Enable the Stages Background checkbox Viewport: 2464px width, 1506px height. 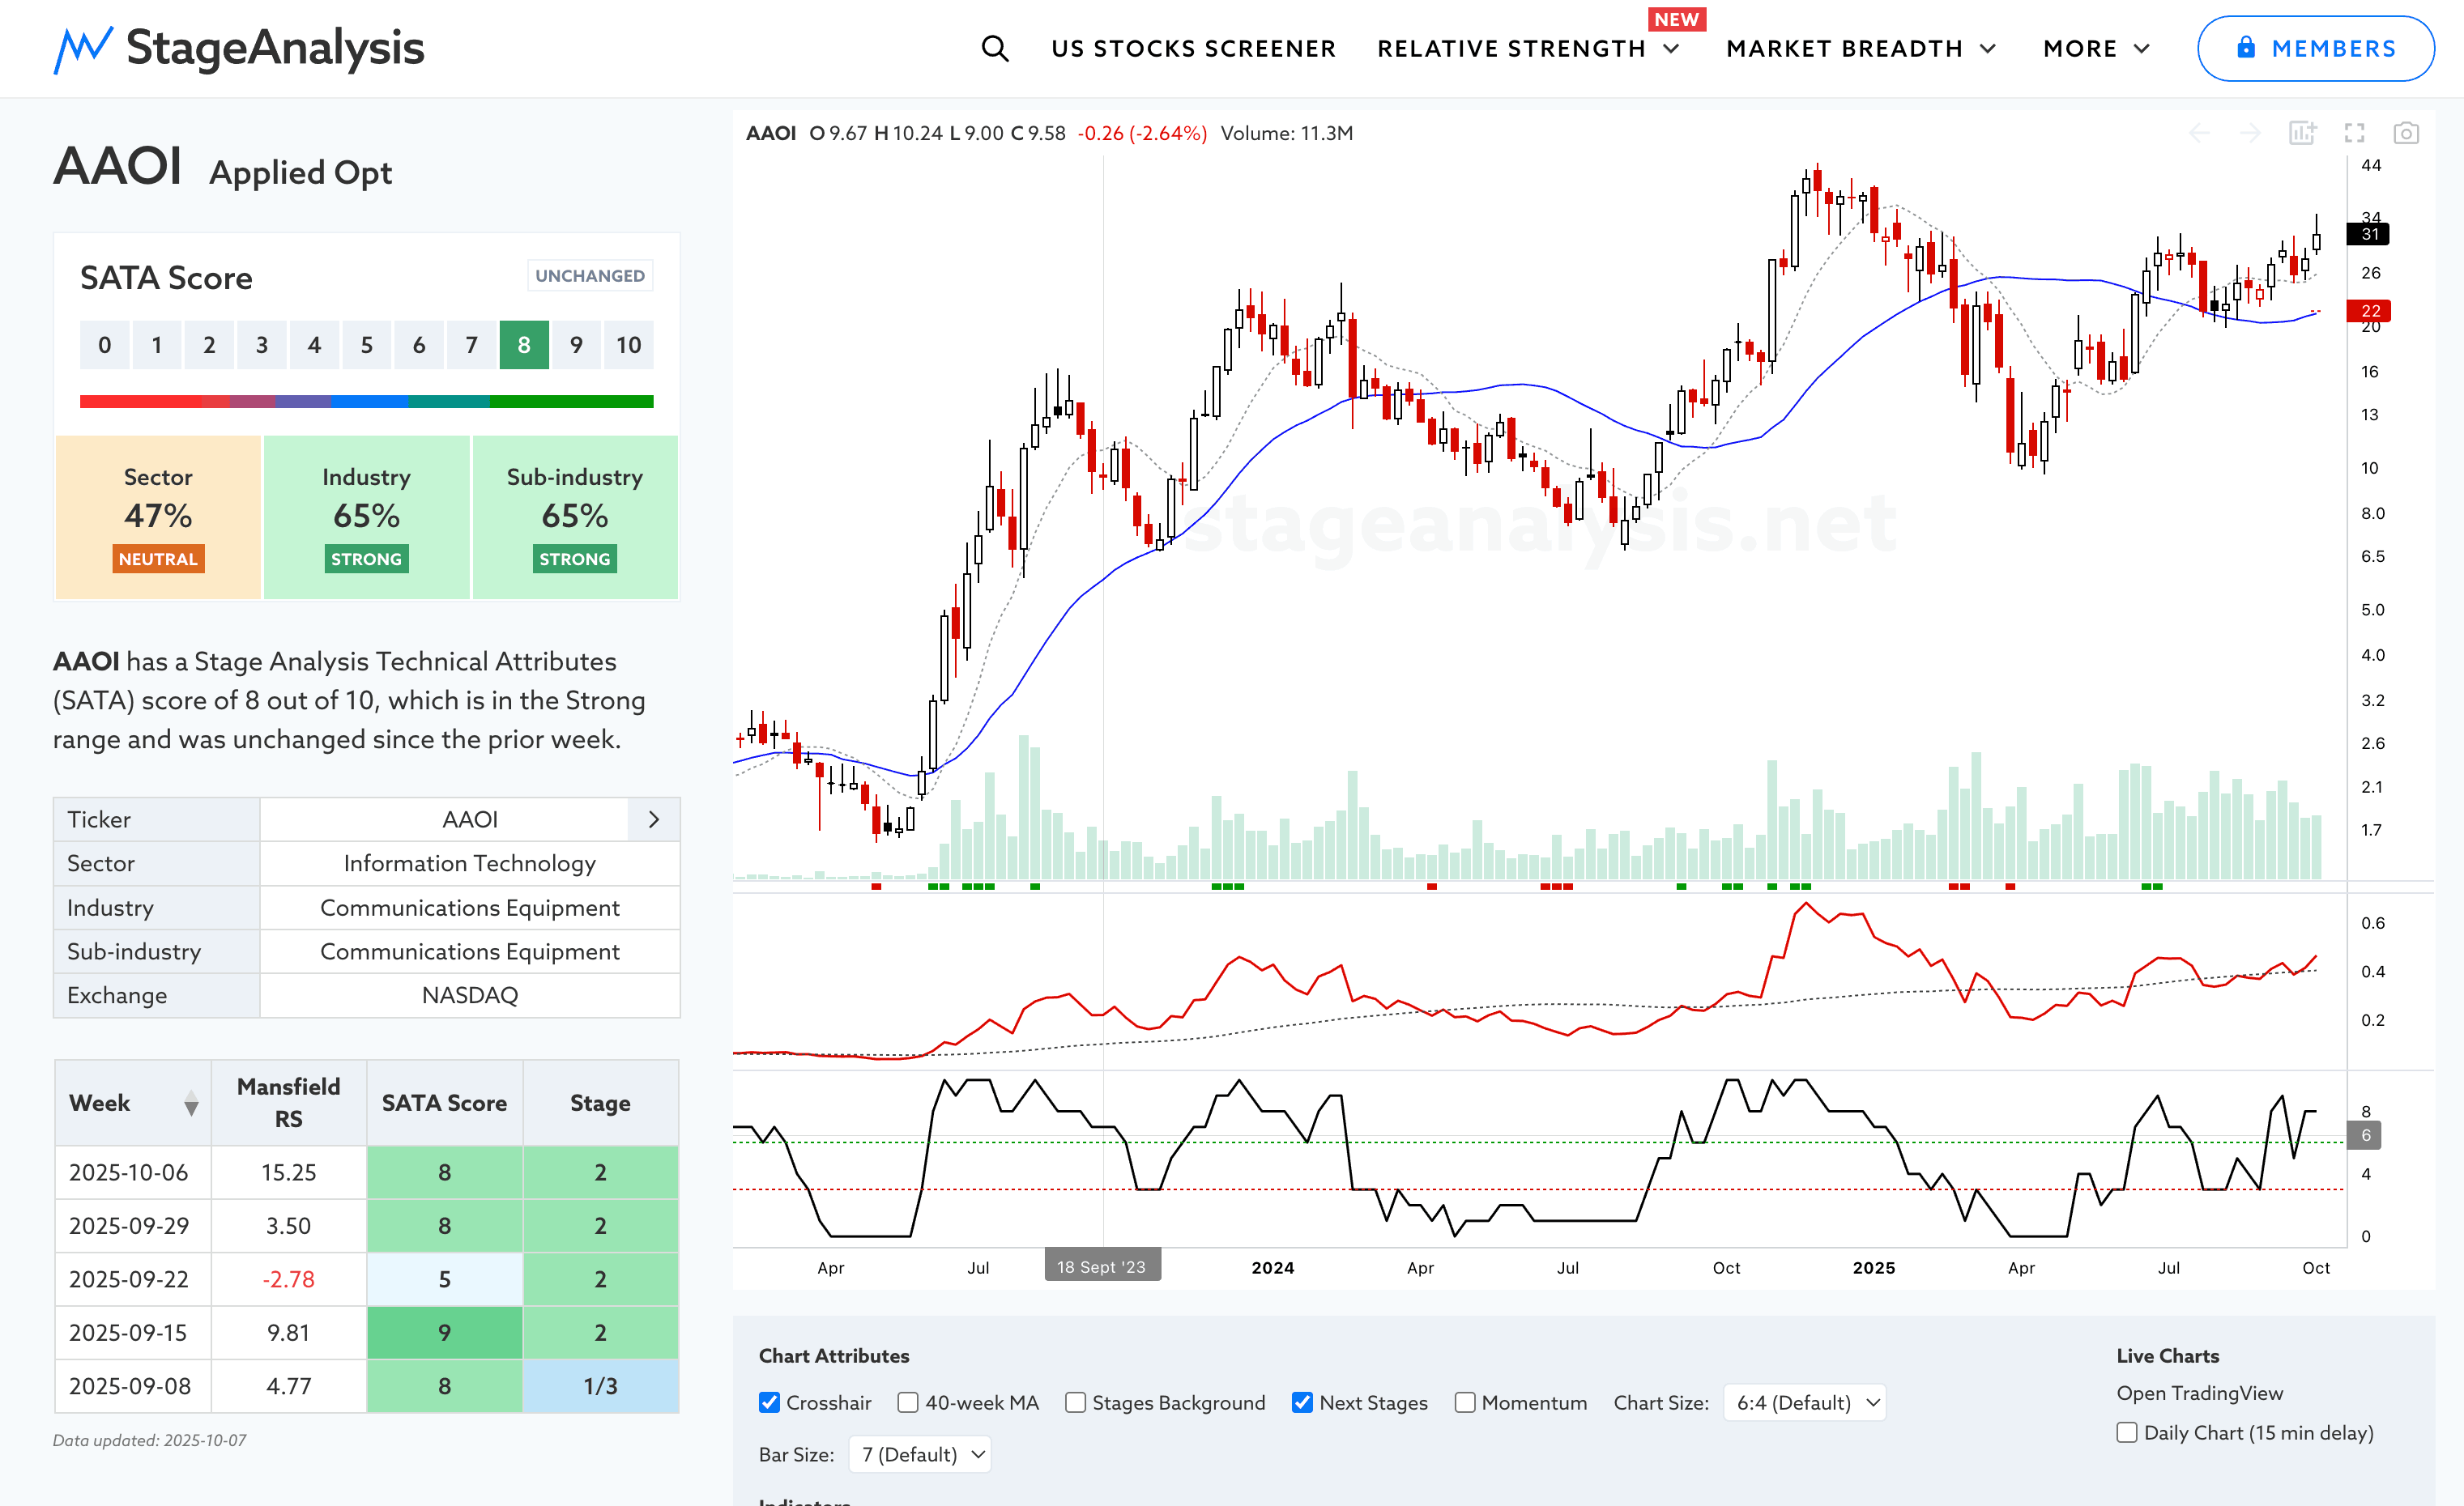pos(1075,1402)
